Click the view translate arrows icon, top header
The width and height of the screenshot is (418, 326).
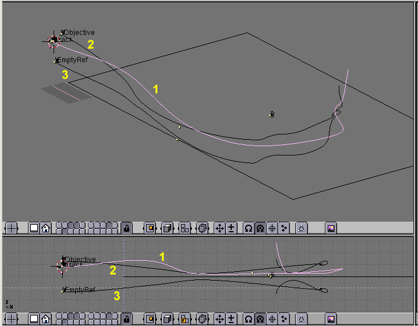pyautogui.click(x=220, y=228)
